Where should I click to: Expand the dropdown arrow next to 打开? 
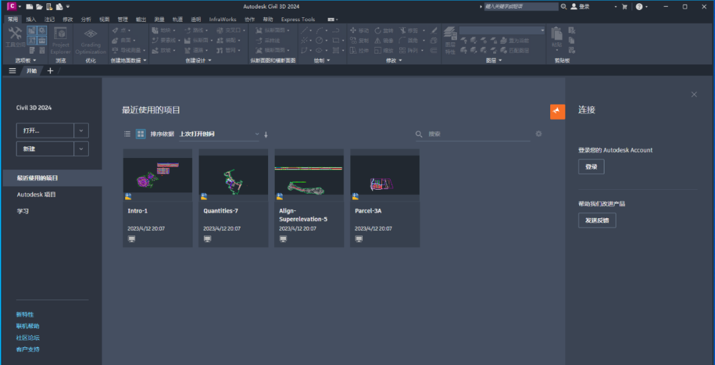tap(81, 130)
